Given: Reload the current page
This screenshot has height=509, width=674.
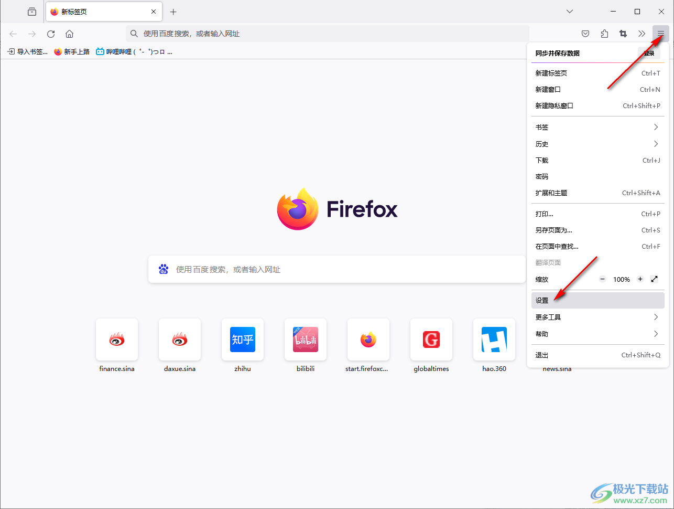Looking at the screenshot, I should 51,34.
